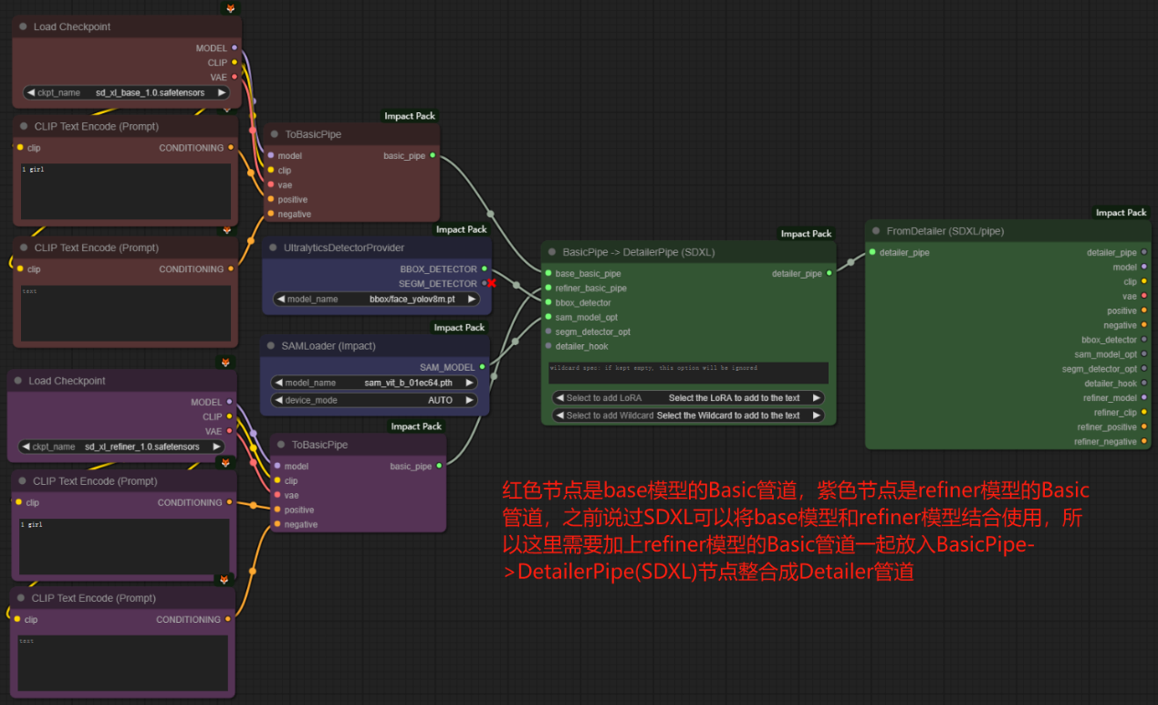
Task: Collapse the SAMLoader (Impact) node title dot
Action: tap(271, 346)
